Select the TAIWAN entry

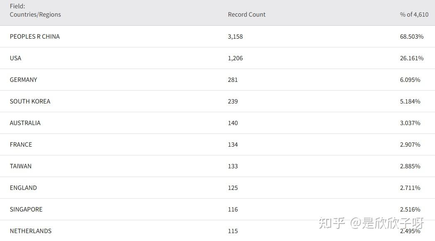click(21, 166)
